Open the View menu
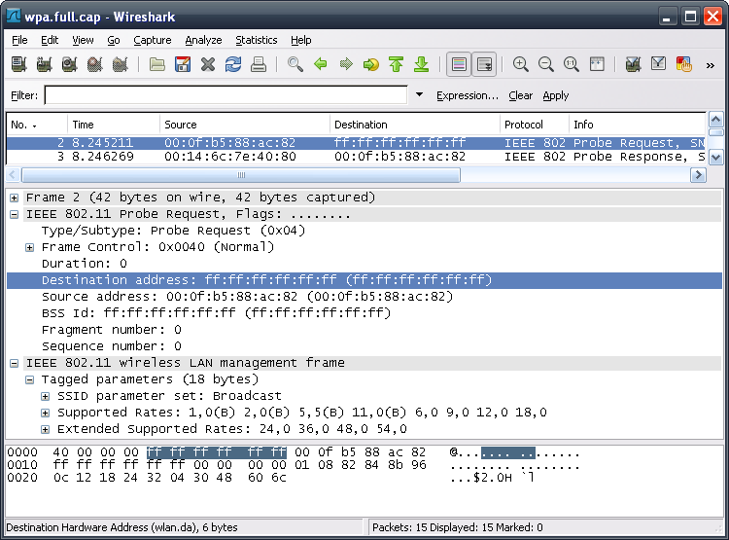 [83, 40]
